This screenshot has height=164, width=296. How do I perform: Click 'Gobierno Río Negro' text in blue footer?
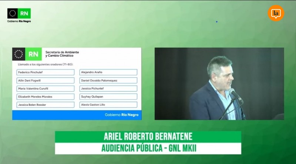pos(121,115)
